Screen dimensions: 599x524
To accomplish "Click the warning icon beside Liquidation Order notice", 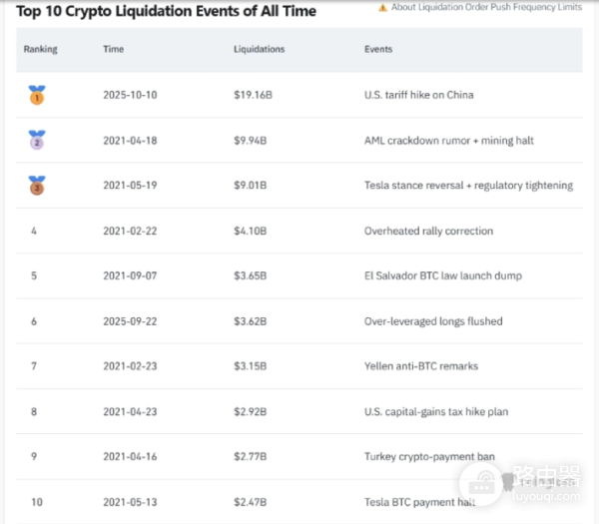I will tap(382, 7).
